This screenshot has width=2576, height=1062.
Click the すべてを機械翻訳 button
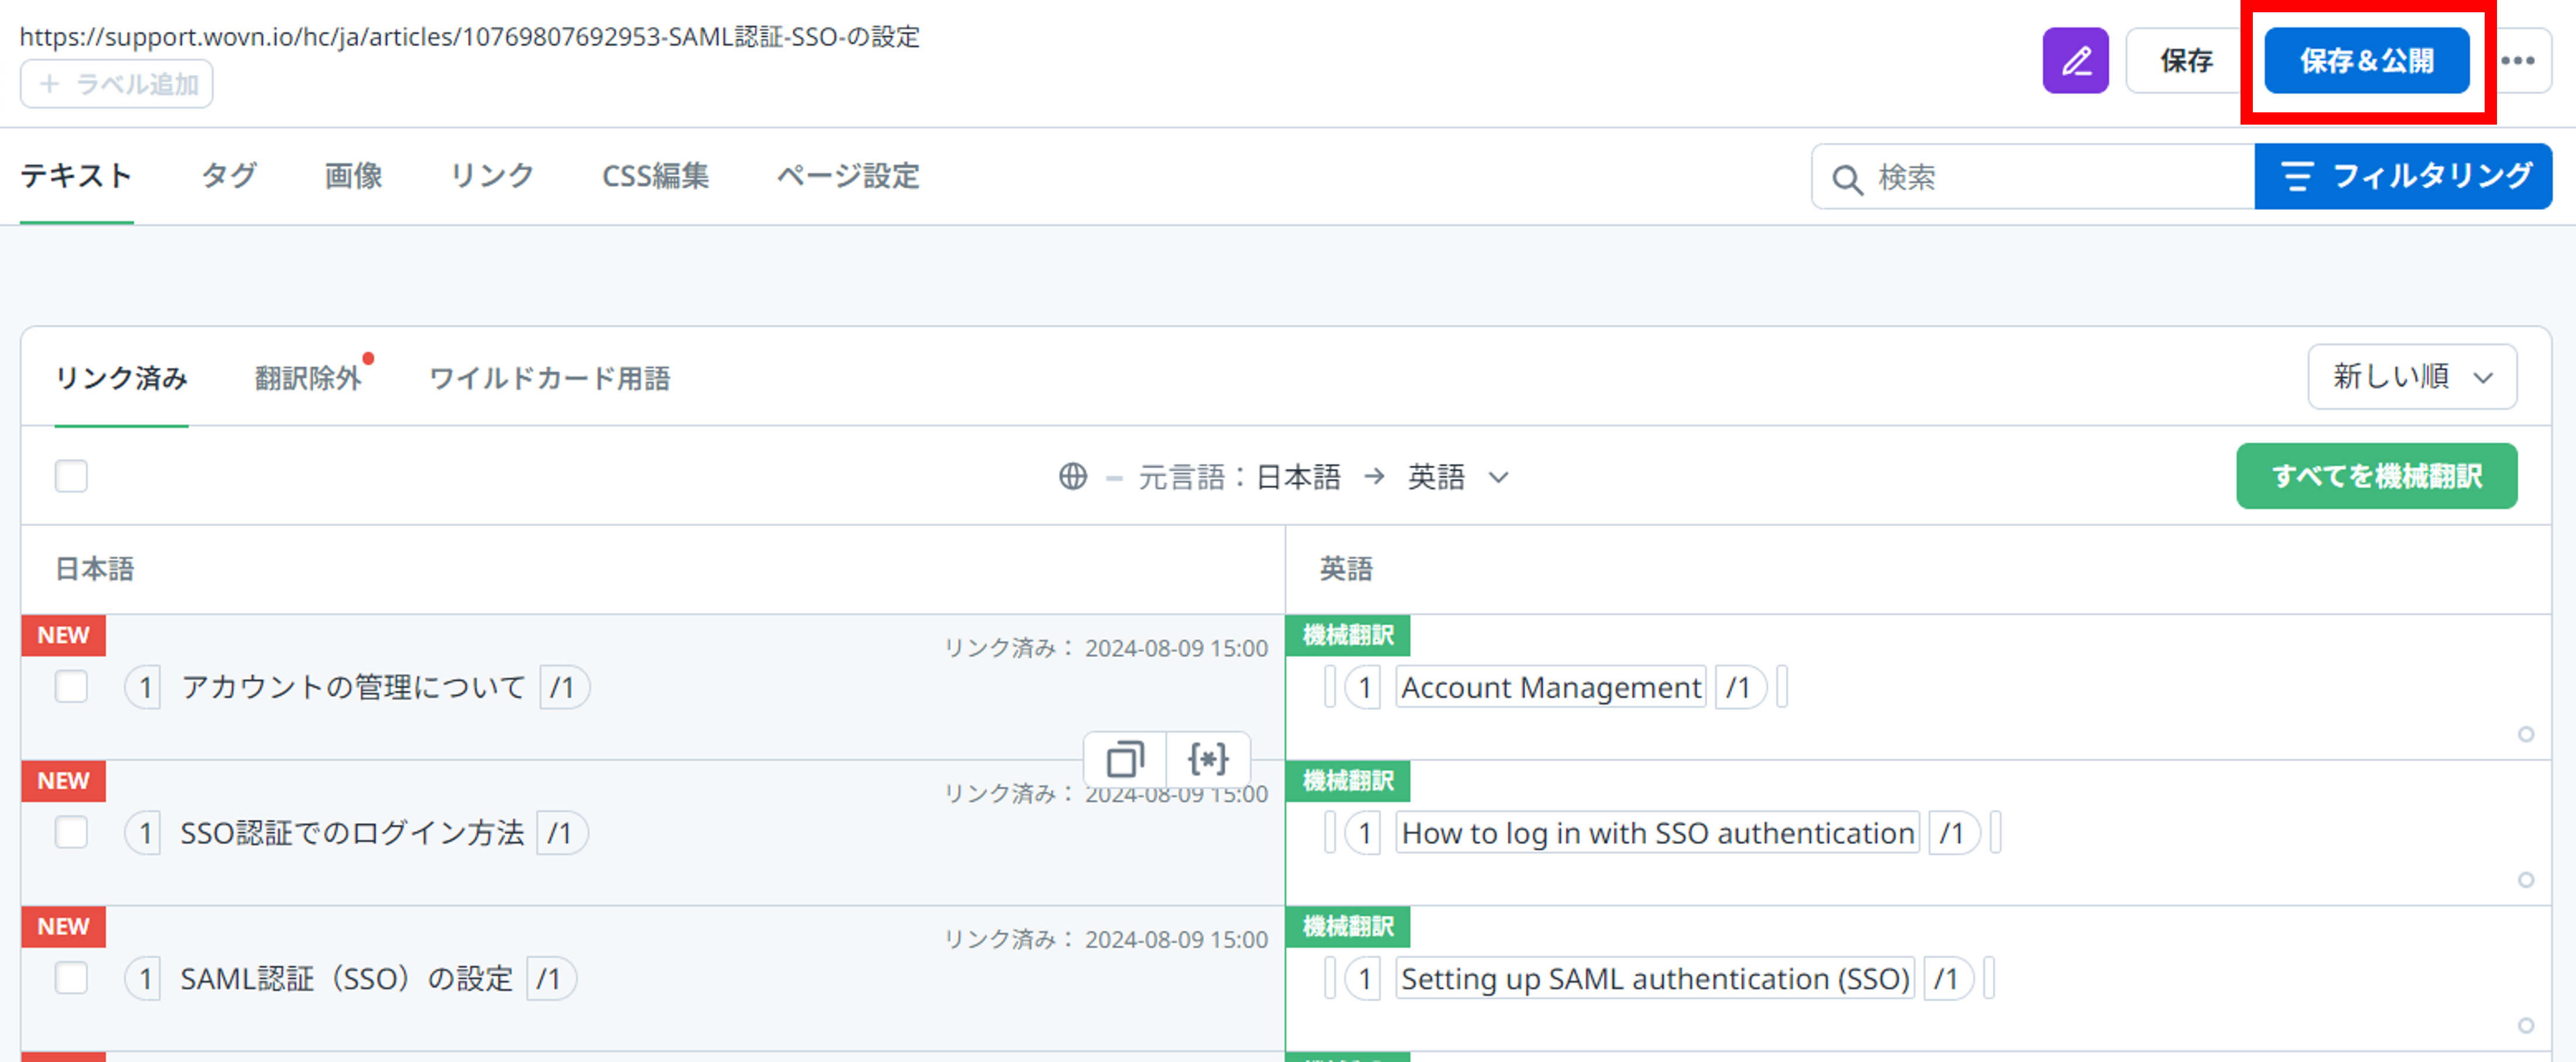(x=2376, y=476)
